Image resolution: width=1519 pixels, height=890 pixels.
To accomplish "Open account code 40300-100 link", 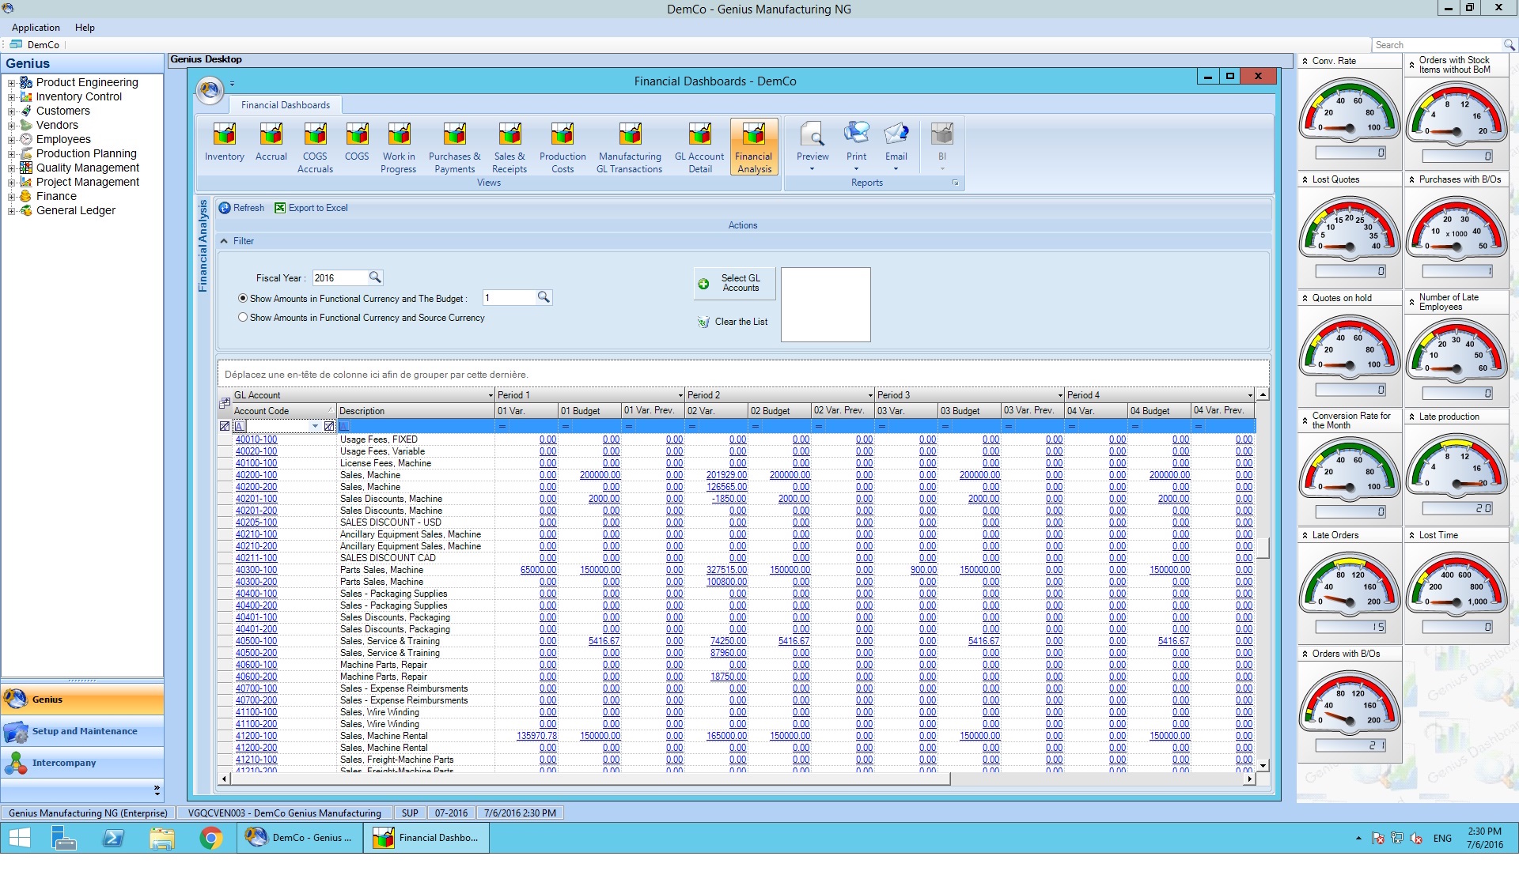I will (256, 570).
